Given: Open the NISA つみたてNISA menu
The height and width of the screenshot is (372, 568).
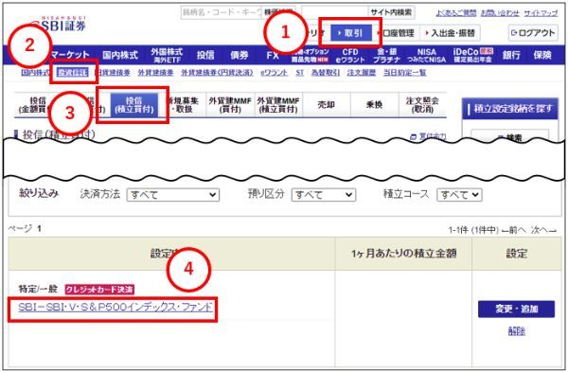Looking at the screenshot, I should pos(426,56).
